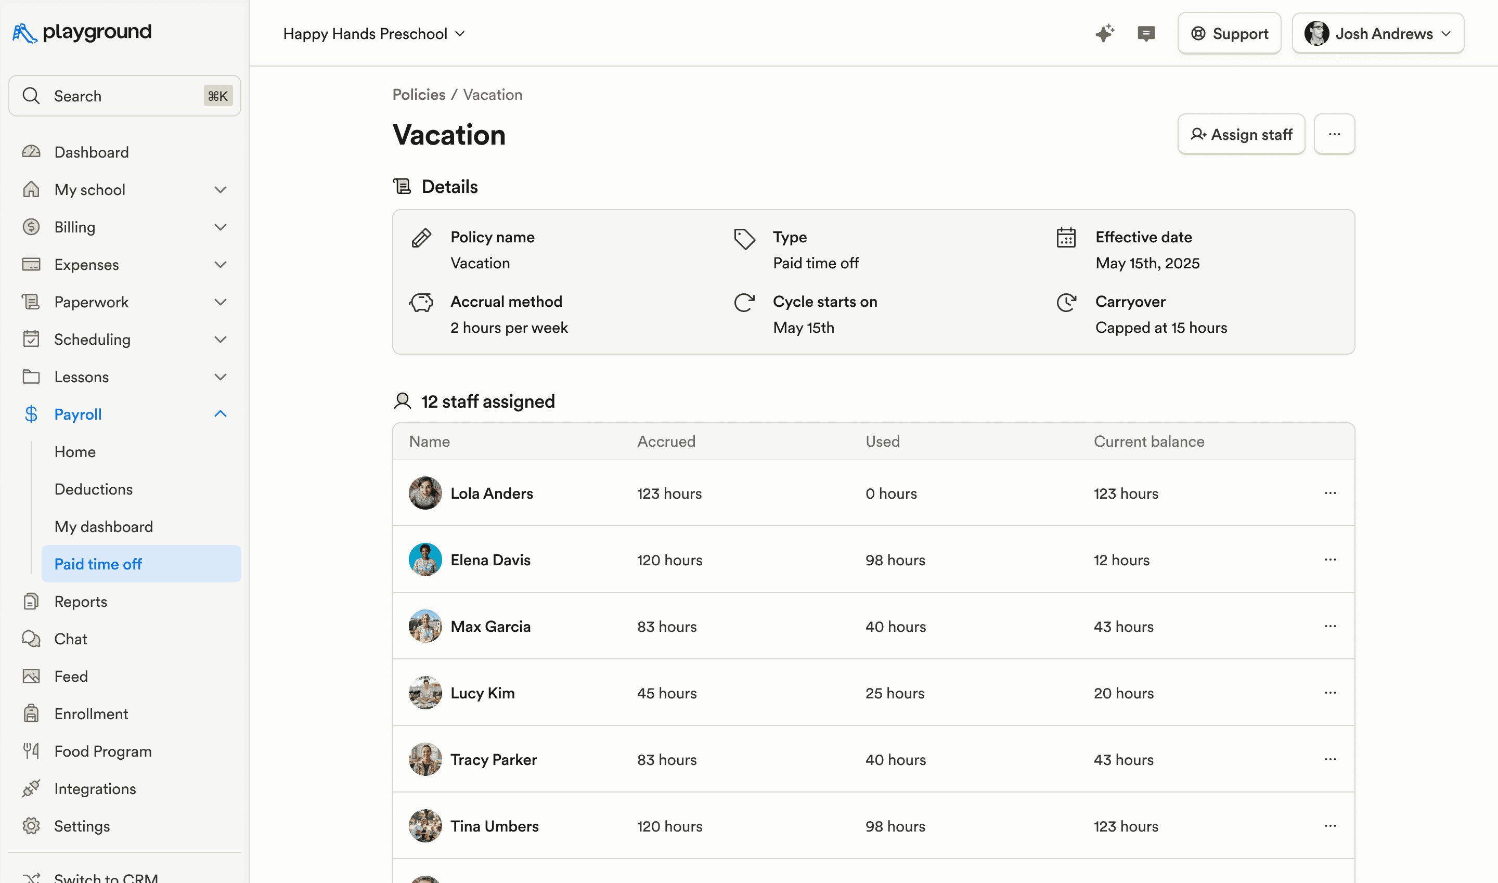Click the Search input field

coord(124,96)
